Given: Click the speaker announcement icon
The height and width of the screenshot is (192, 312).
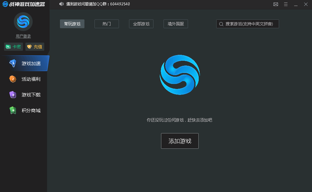Looking at the screenshot, I should point(62,4).
